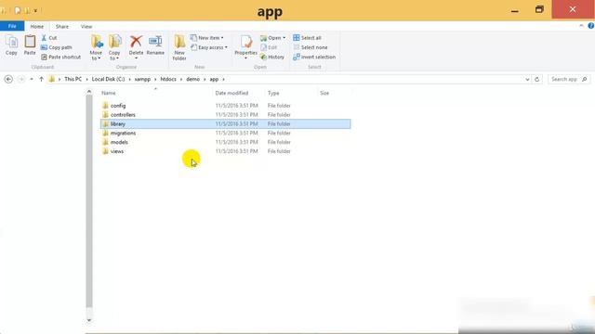Open the Copy to dropdown button

pyautogui.click(x=114, y=47)
